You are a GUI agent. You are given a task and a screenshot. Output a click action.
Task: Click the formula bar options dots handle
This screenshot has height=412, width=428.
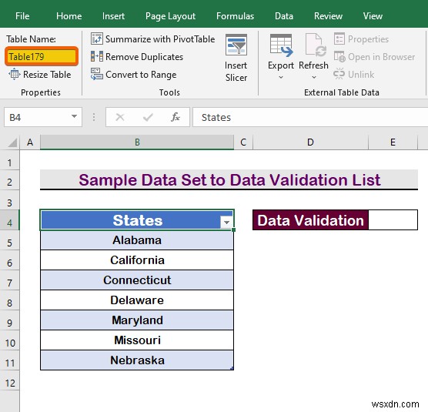(94, 117)
